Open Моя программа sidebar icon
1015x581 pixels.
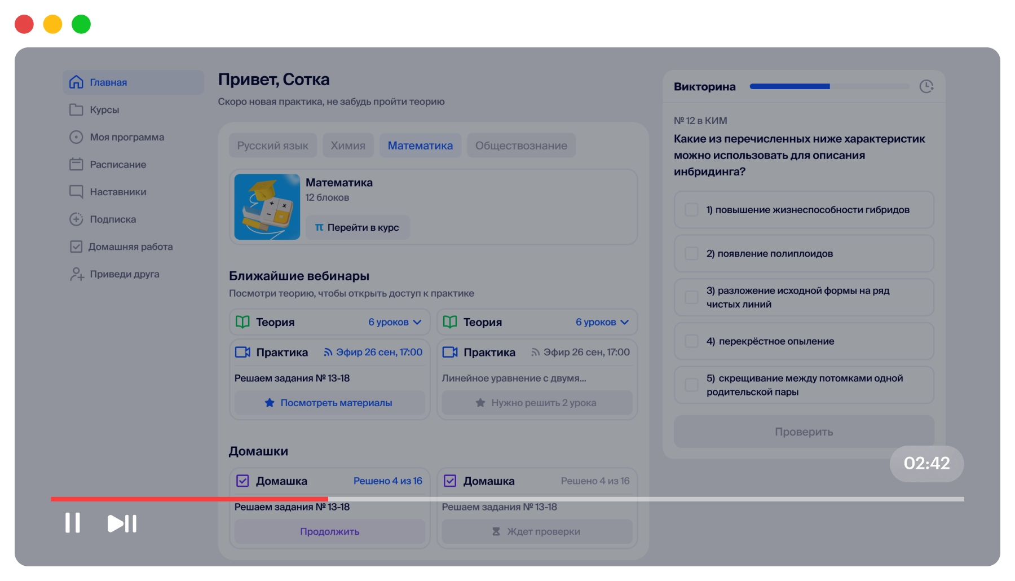click(x=76, y=137)
